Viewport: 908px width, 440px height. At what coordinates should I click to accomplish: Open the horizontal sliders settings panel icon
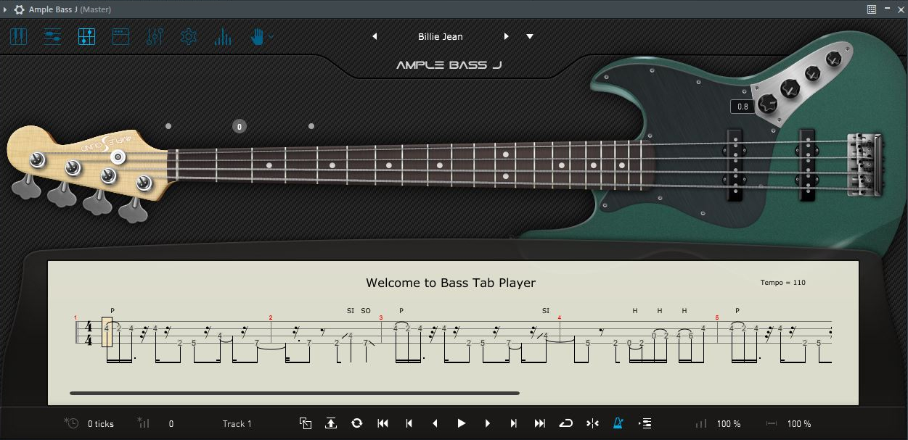pos(52,36)
